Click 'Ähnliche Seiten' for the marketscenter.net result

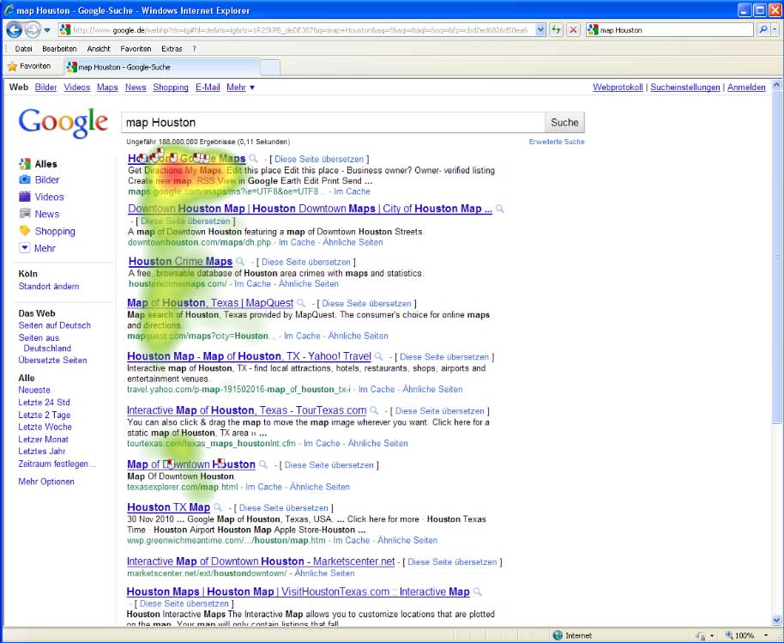[324, 573]
